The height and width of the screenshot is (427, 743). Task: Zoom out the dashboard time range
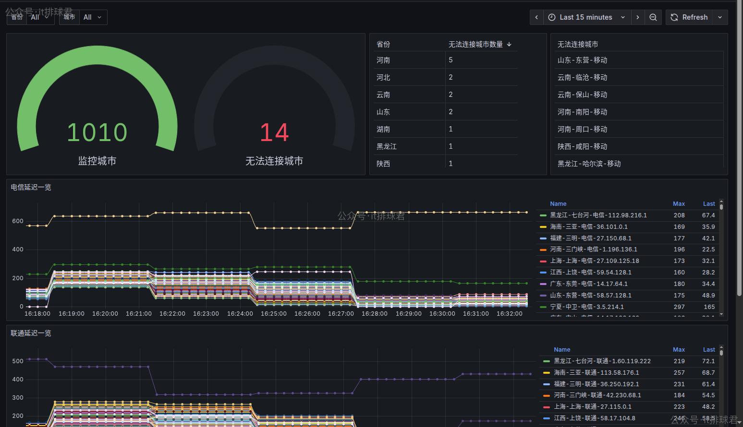653,17
